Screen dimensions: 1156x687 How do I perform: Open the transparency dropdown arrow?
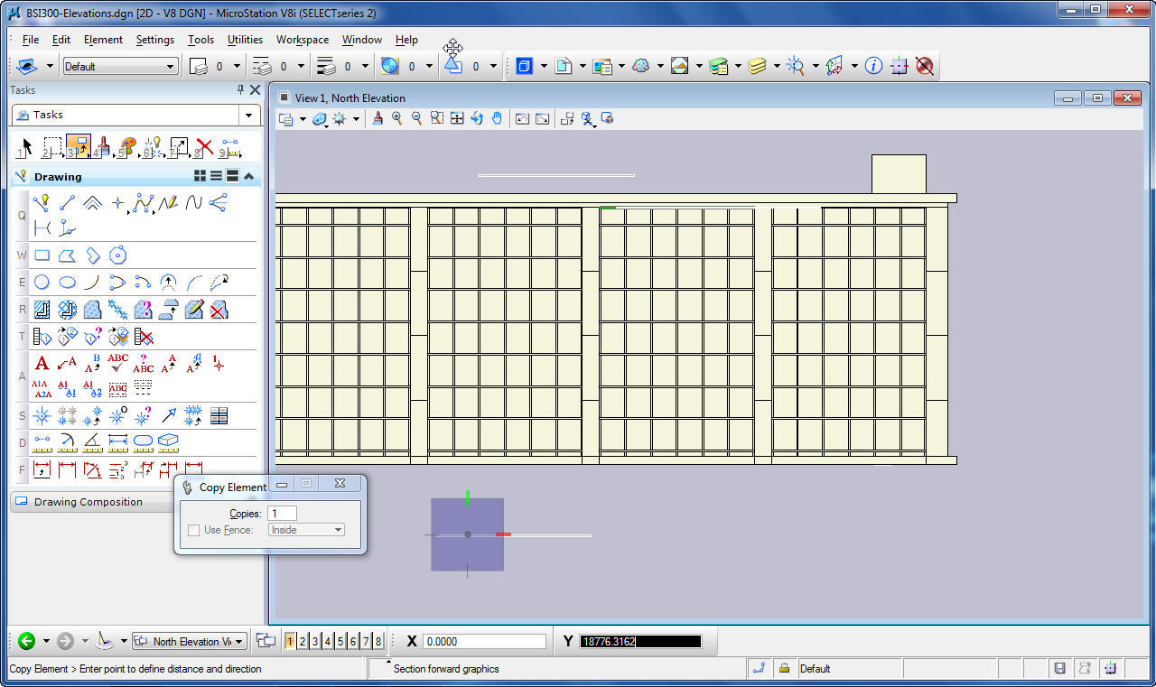[x=430, y=66]
